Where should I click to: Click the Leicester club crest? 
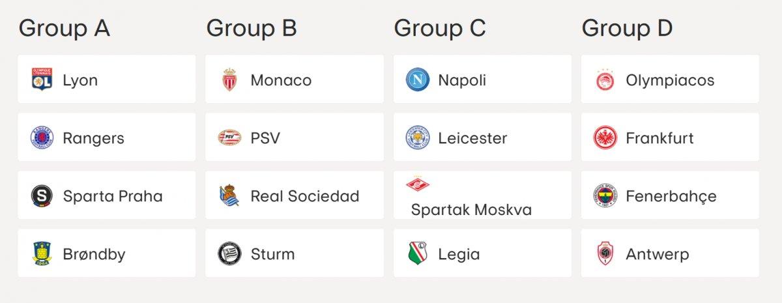click(x=417, y=138)
